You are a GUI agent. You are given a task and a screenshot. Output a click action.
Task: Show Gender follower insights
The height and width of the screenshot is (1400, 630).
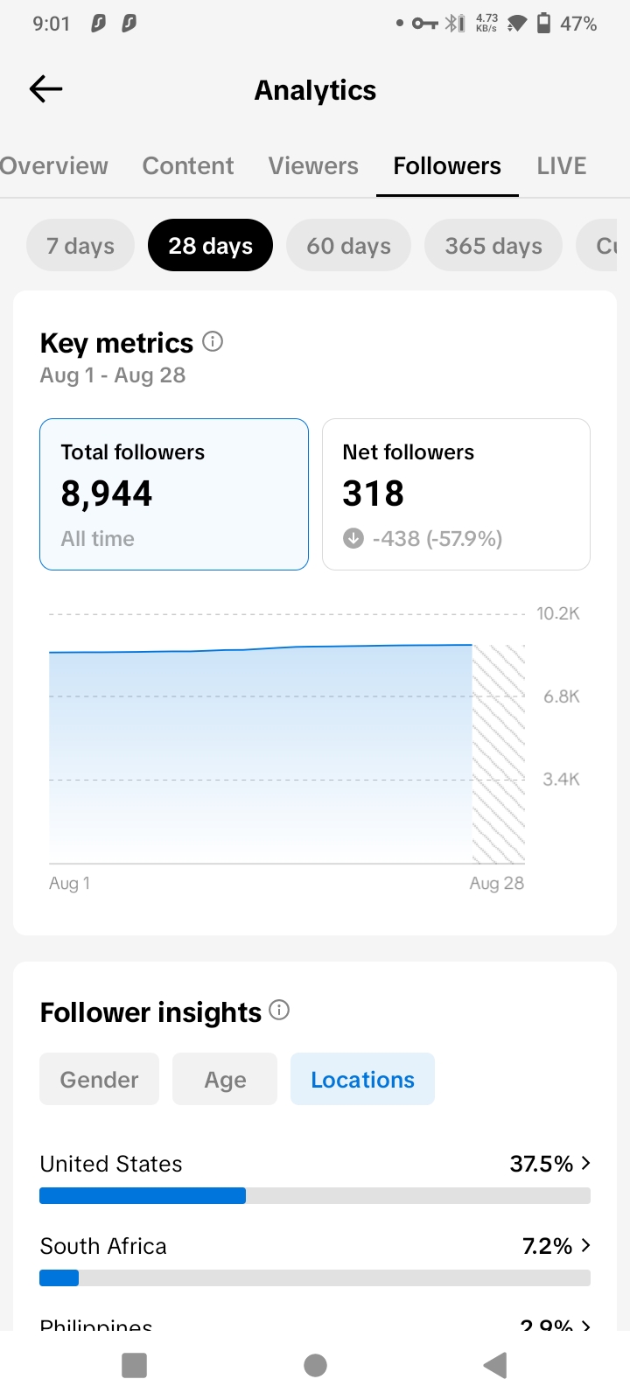(99, 1079)
